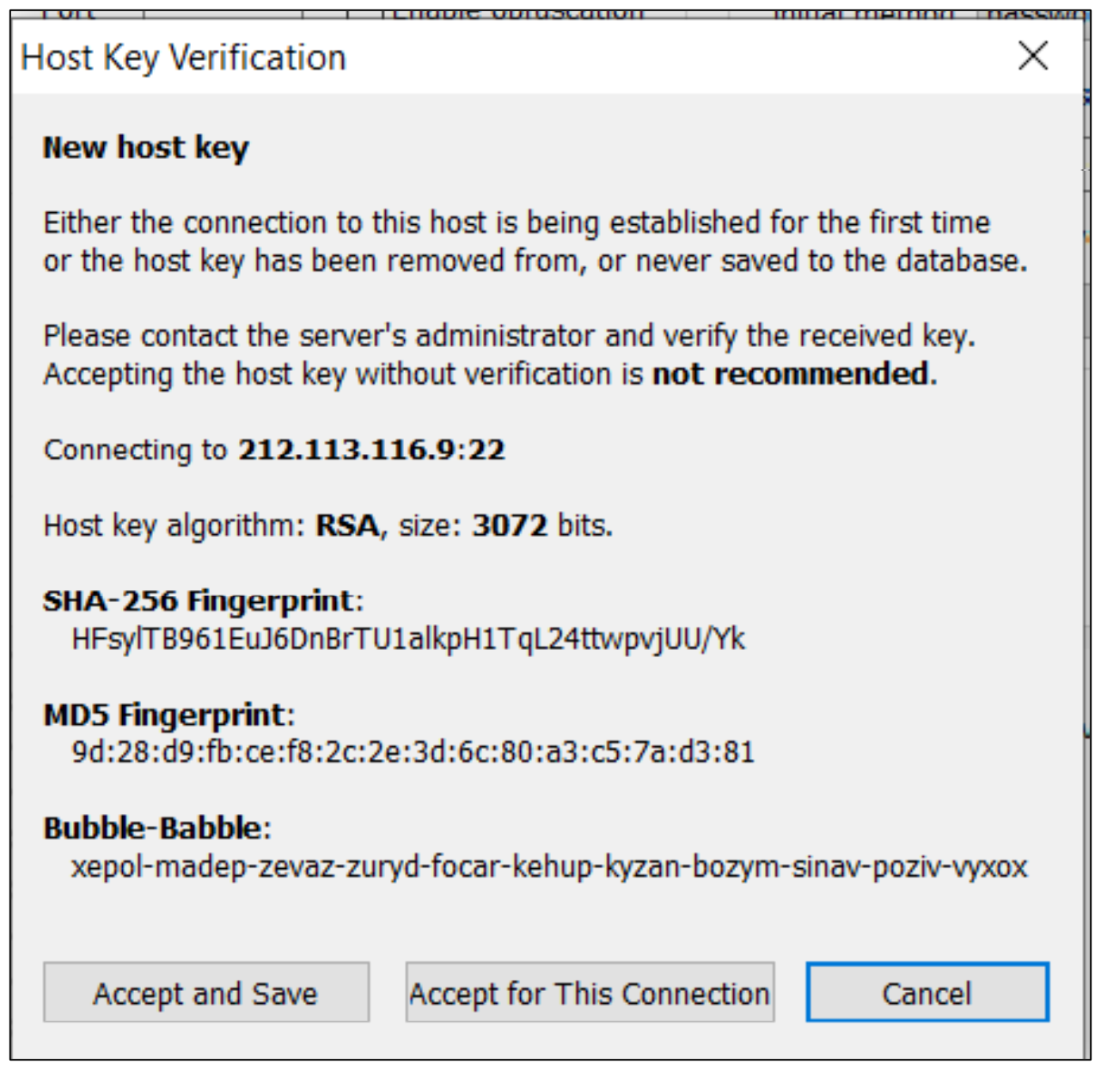
Task: Click the Please contact the server's administrator line
Action: (509, 336)
